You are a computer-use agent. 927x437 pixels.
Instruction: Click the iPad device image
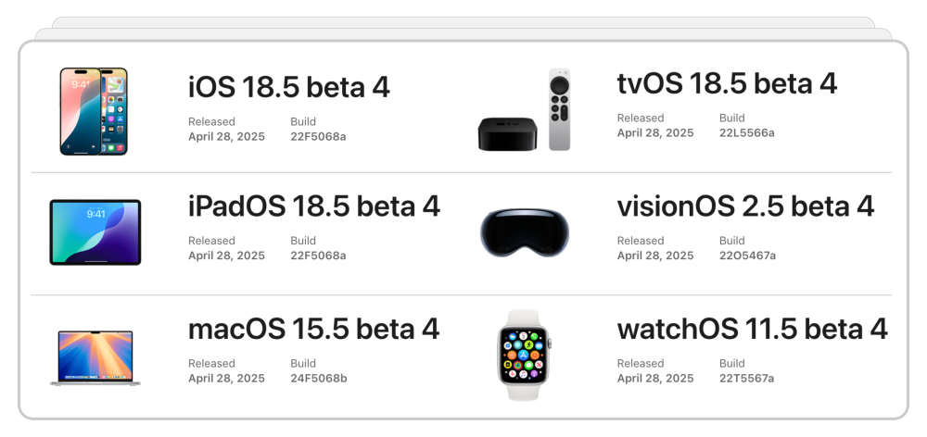pos(95,232)
